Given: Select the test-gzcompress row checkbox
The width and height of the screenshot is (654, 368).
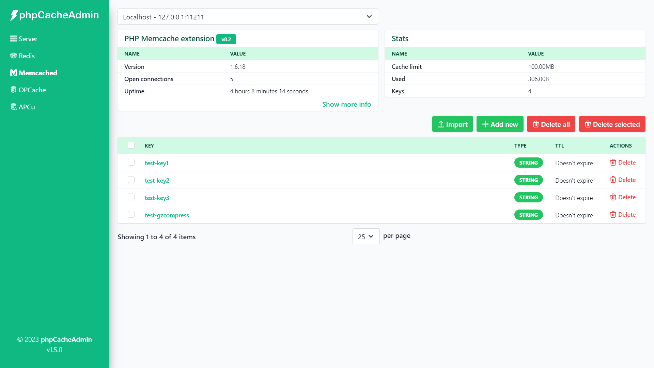Looking at the screenshot, I should [131, 214].
